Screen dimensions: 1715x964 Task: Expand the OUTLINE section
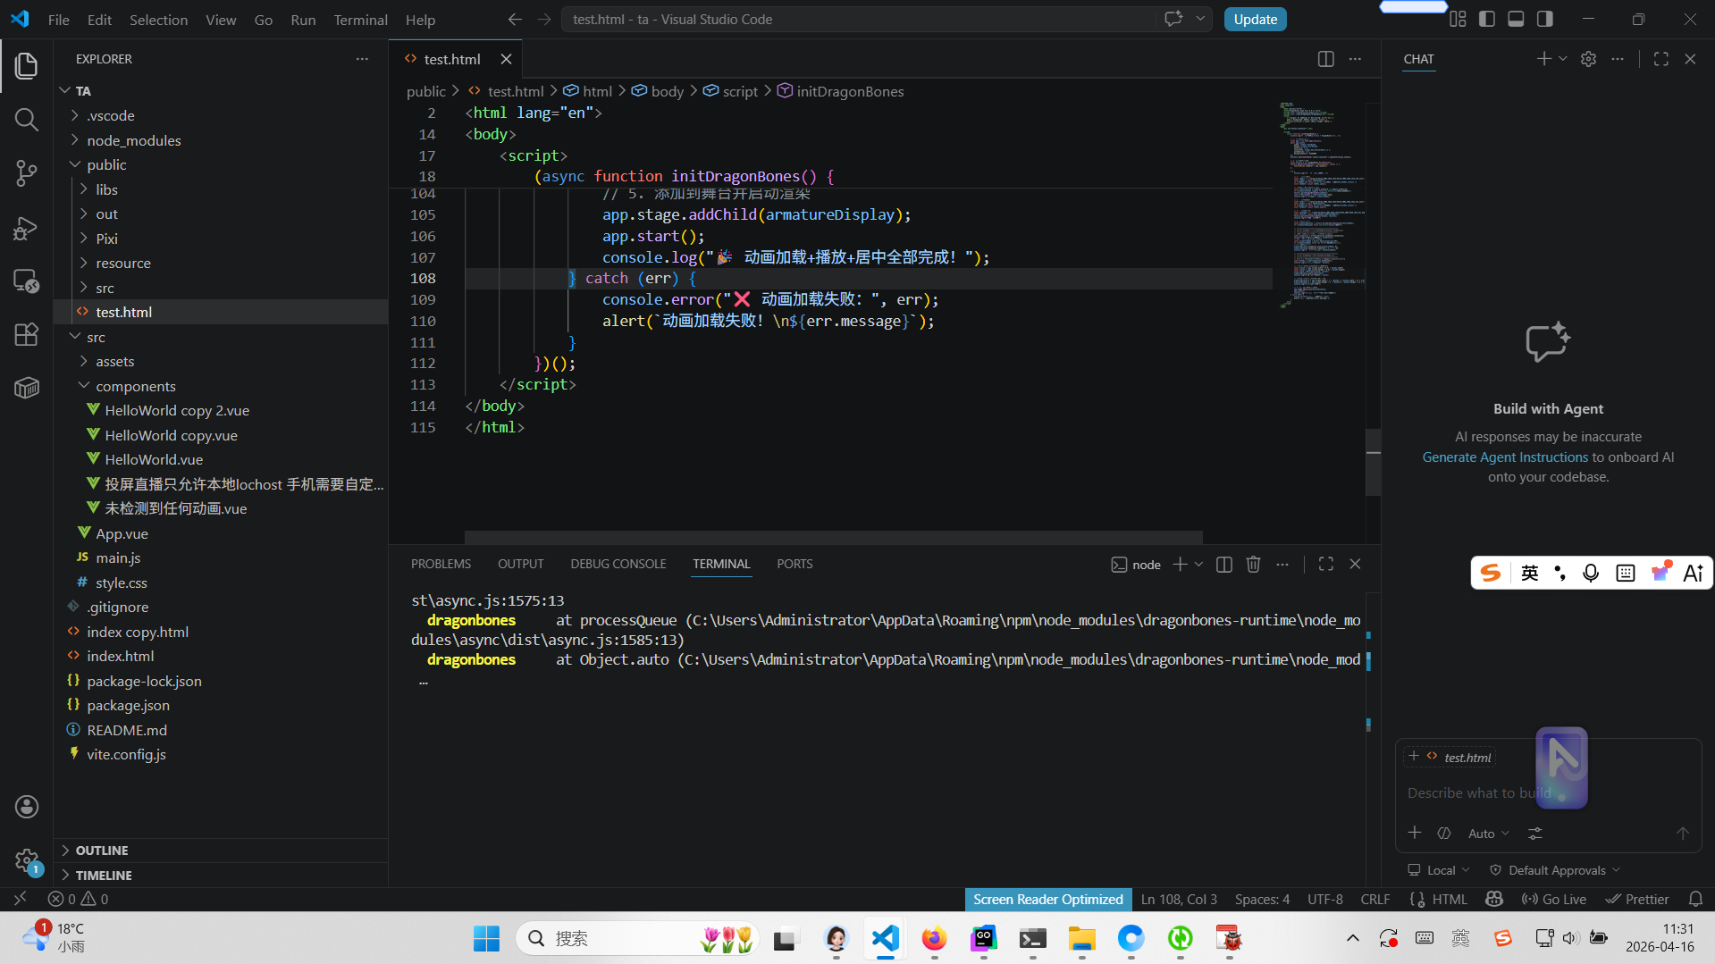tap(101, 851)
